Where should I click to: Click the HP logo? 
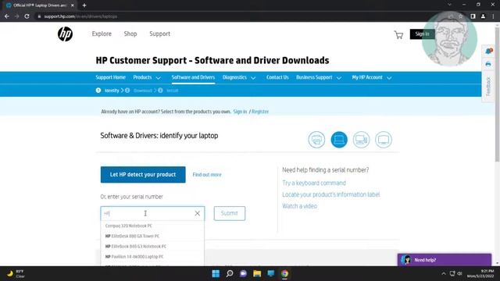(65, 34)
